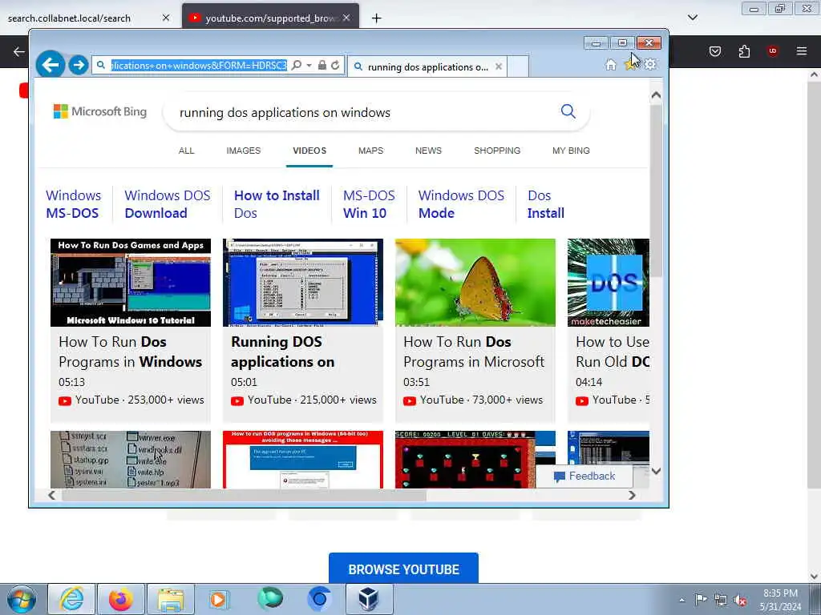Click the 'Windows DOS Mode' suggestion link

tap(461, 204)
